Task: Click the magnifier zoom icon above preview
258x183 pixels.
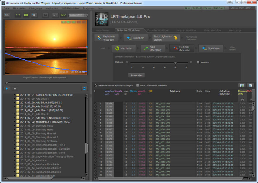Action: [x=34, y=15]
